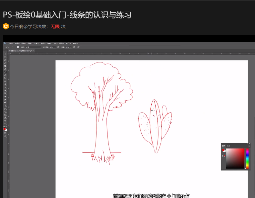Open the Help menu
This screenshot has width=255, height=198.
(76, 43)
